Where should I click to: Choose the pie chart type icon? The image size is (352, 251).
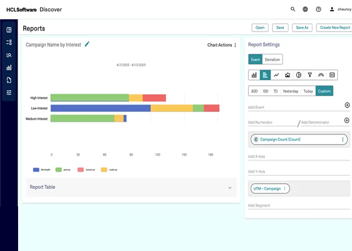point(299,75)
